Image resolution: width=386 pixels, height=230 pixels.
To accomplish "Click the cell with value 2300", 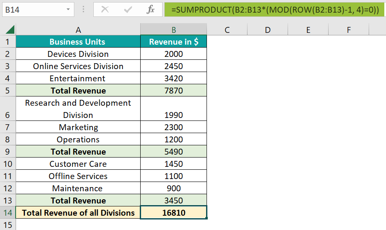I will [x=174, y=127].
